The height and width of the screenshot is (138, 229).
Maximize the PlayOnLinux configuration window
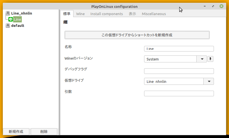pyautogui.click(x=213, y=6)
